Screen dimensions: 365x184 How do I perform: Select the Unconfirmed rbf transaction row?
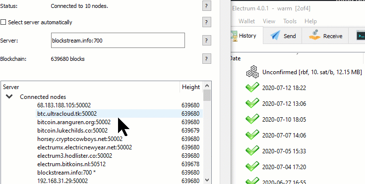pos(298,72)
